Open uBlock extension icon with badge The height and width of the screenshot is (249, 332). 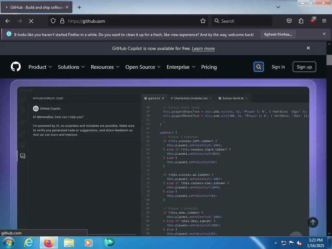[x=313, y=20]
